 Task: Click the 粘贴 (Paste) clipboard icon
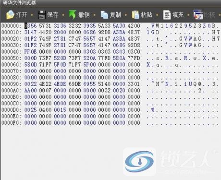(x=135, y=15)
